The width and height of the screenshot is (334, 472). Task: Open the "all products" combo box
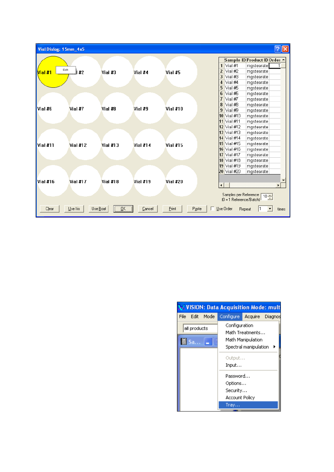point(200,328)
